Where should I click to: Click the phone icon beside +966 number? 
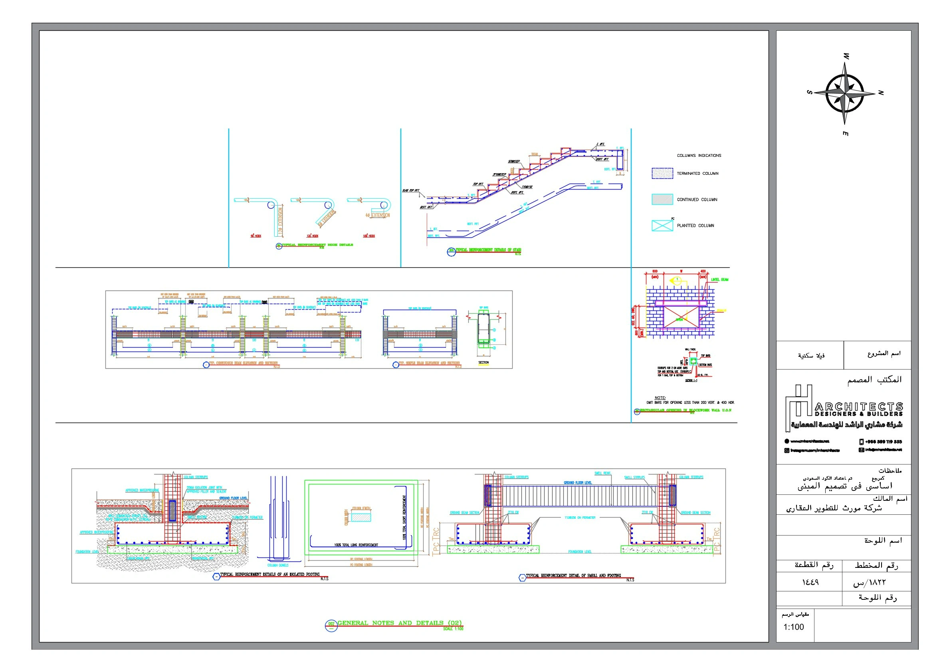coord(861,442)
